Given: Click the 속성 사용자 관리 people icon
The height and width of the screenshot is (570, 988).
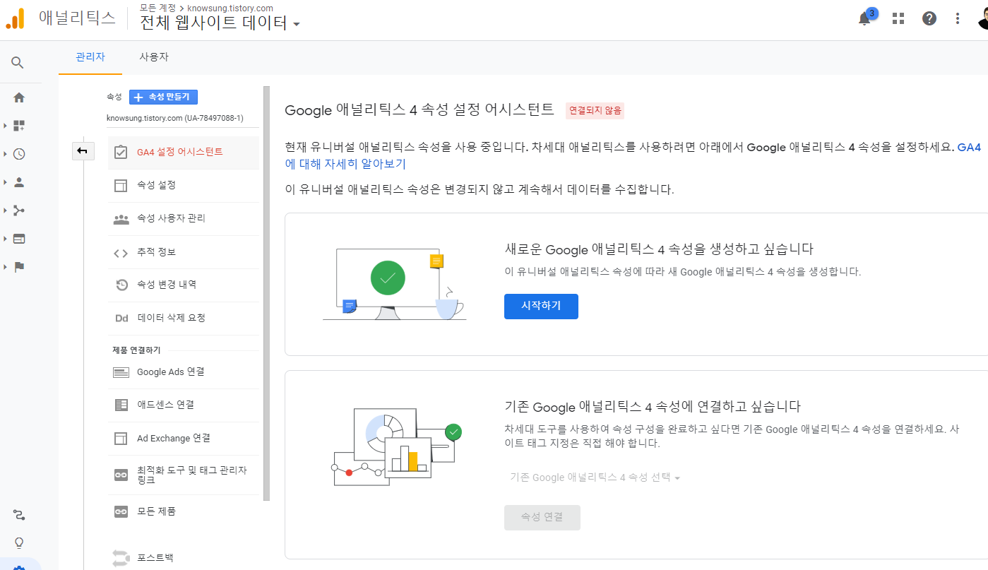Looking at the screenshot, I should click(121, 219).
